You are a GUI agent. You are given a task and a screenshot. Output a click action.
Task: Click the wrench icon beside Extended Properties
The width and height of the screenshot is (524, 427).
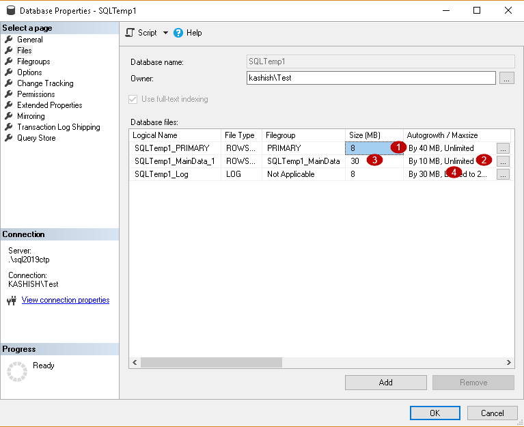click(9, 105)
